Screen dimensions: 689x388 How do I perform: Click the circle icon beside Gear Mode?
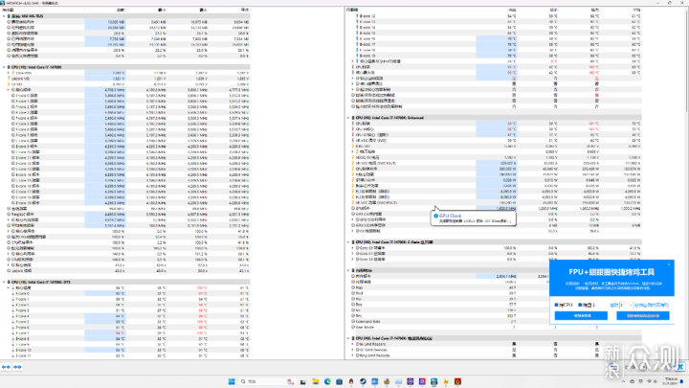(353, 328)
